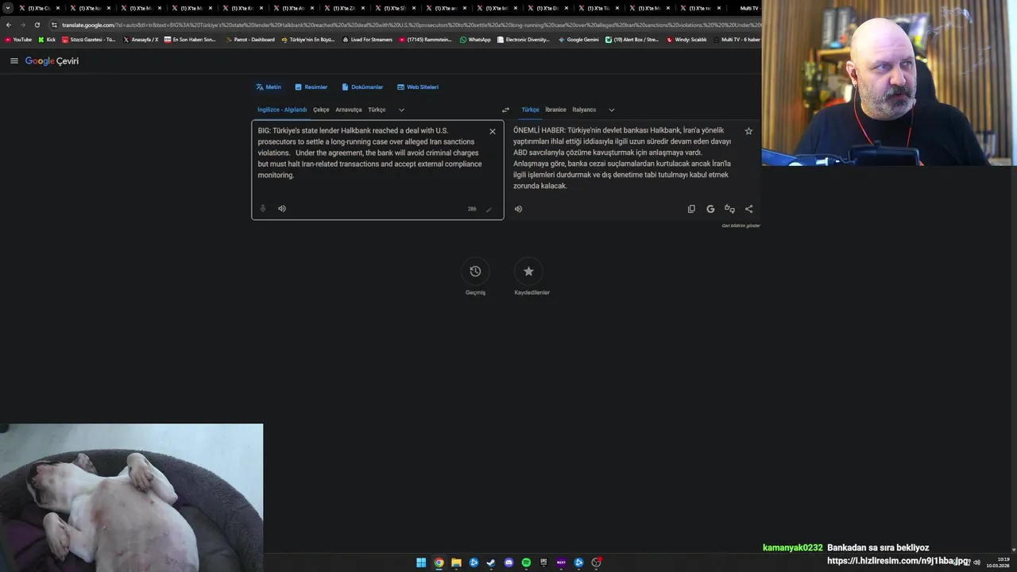Open the Kick bookmark
Viewport: 1017px width, 572px height.
(x=47, y=40)
